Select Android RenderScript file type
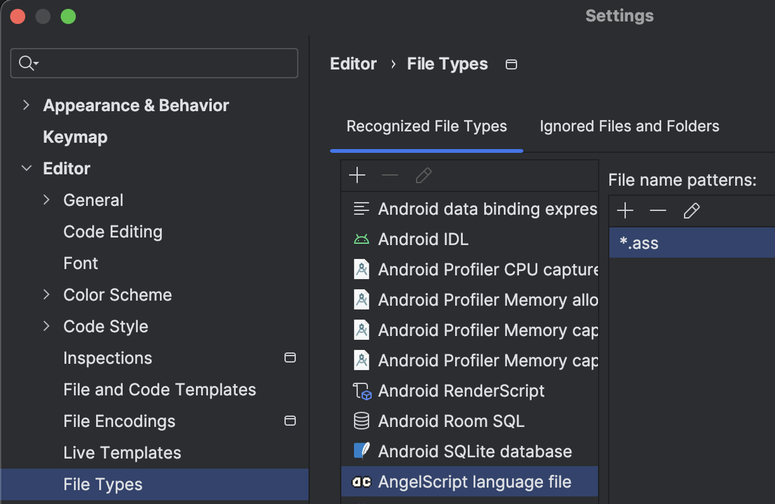Image resolution: width=775 pixels, height=504 pixels. [x=470, y=391]
